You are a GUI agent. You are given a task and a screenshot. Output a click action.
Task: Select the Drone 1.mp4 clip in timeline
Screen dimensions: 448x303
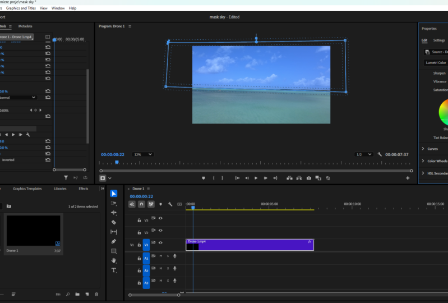(x=250, y=245)
